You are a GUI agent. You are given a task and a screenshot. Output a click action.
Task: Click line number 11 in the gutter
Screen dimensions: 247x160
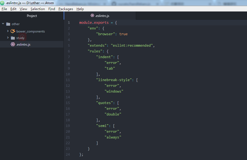[68, 80]
